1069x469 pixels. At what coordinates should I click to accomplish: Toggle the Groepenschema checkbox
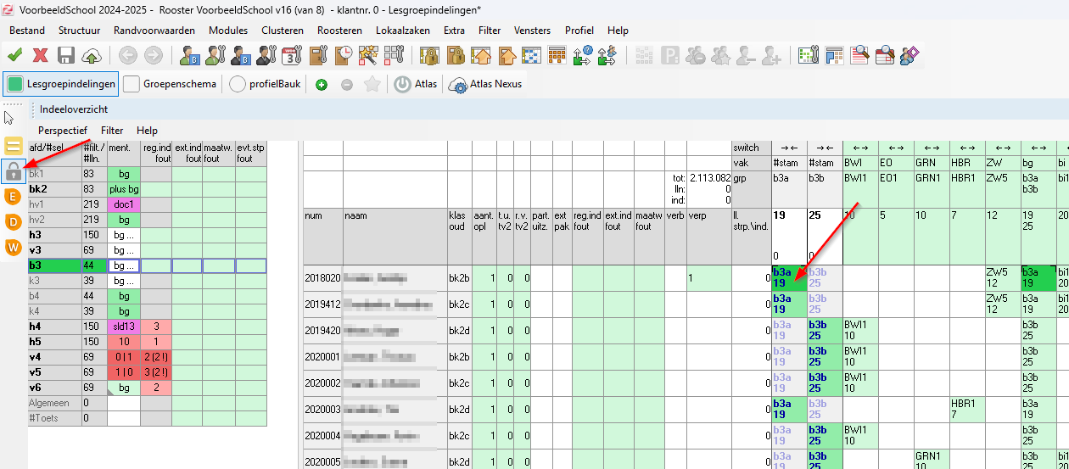point(171,84)
